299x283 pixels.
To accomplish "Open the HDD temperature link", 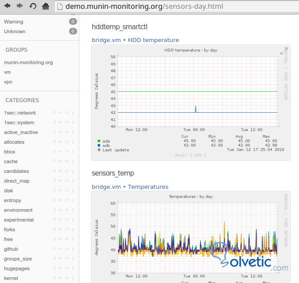I will click(x=153, y=40).
